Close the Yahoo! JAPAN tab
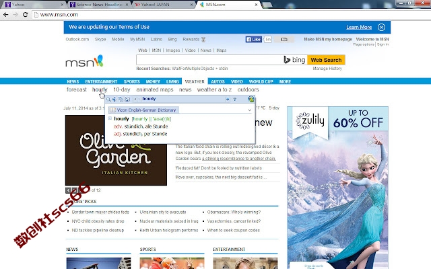 pyautogui.click(x=191, y=5)
